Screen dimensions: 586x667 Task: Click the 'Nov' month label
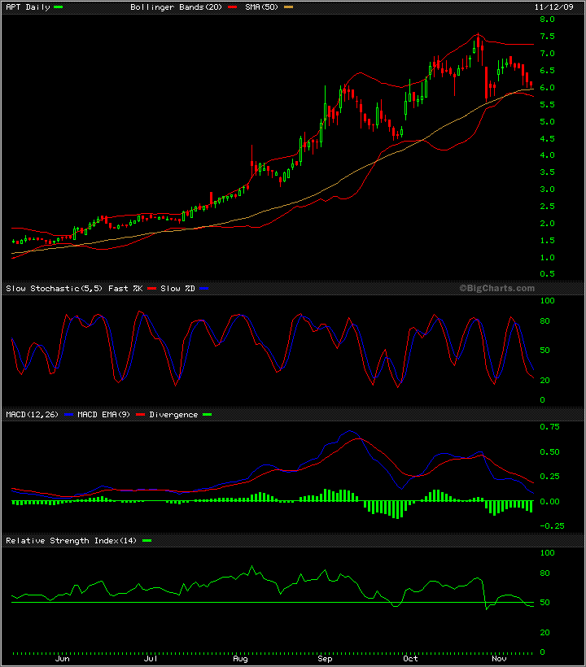(x=499, y=659)
